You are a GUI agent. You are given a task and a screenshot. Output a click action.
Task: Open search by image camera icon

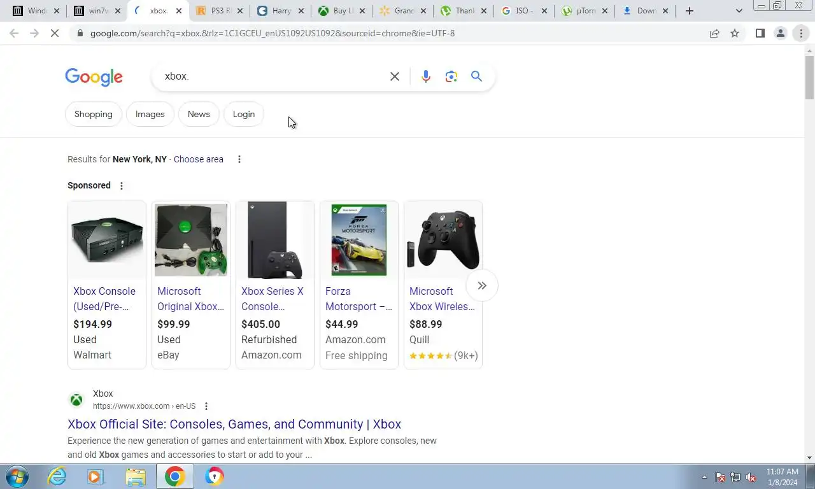click(x=451, y=76)
